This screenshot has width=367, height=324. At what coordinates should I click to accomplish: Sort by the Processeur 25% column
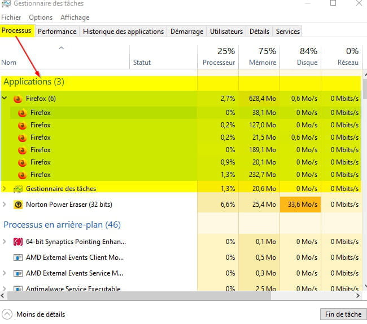(218, 57)
